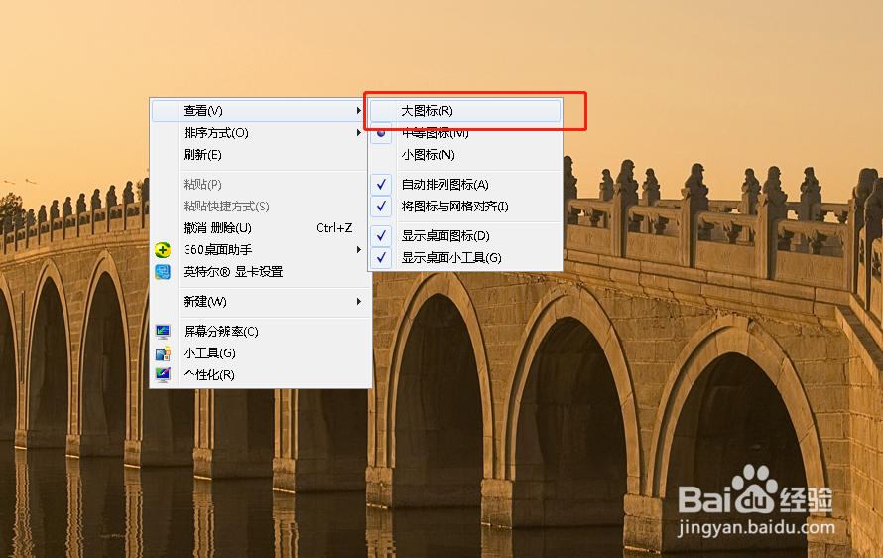Toggle 显示桌面图标(D) checkmark

381,235
